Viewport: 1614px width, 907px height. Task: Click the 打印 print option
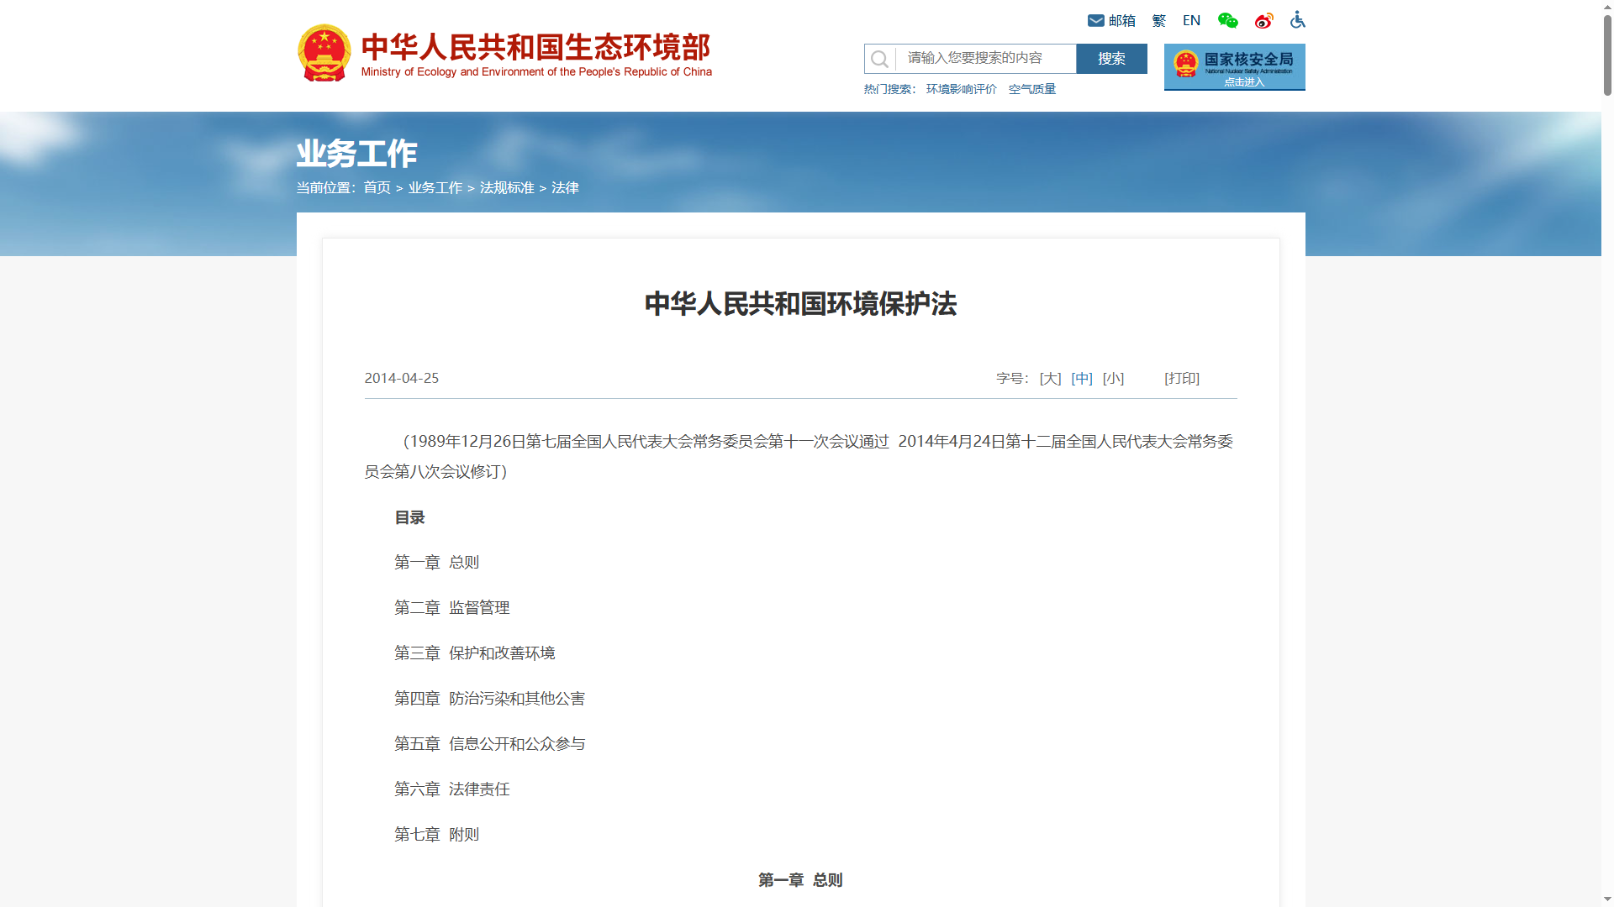(1181, 378)
